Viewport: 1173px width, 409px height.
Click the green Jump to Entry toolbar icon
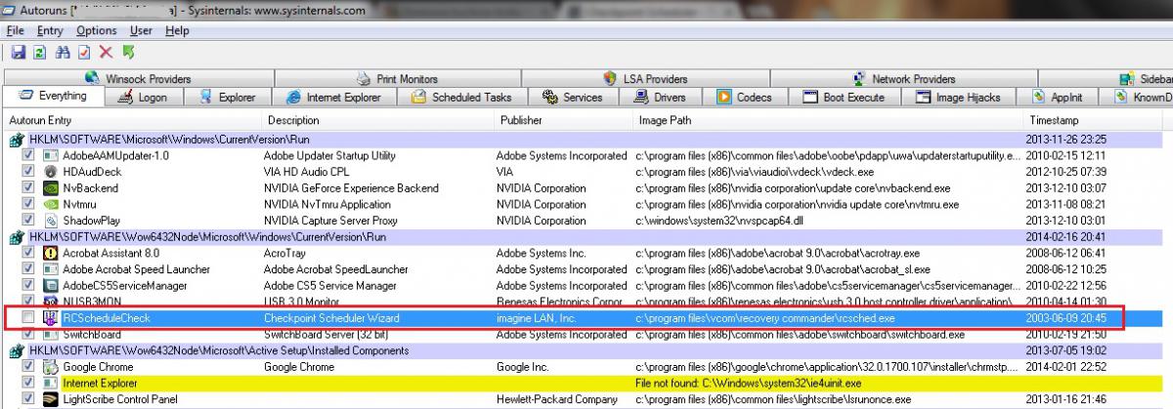coord(128,52)
